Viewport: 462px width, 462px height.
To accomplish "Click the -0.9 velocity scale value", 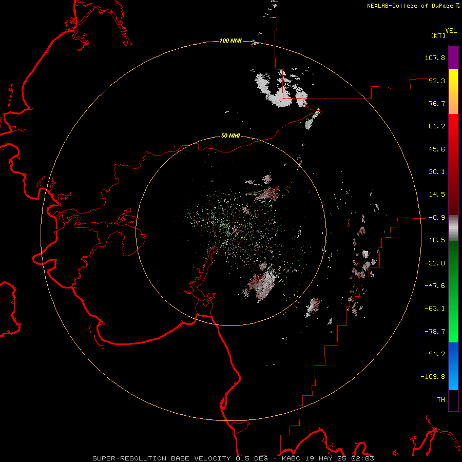I will [437, 218].
